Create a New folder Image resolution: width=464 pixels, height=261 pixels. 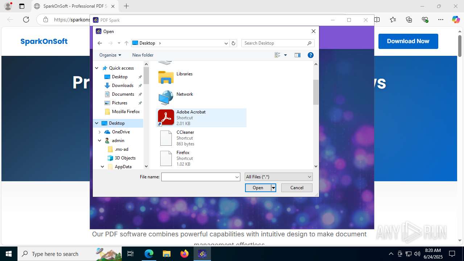[x=143, y=55]
